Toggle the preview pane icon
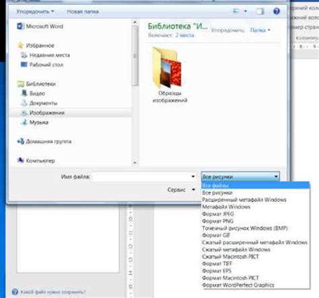This screenshot has height=298, width=319. point(260,11)
